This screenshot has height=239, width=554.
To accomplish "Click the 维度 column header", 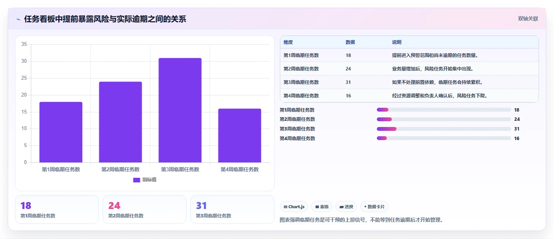I will [288, 42].
